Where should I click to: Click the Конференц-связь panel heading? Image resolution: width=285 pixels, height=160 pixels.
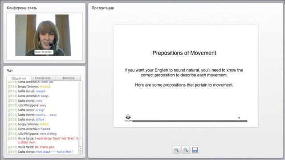(x=22, y=8)
